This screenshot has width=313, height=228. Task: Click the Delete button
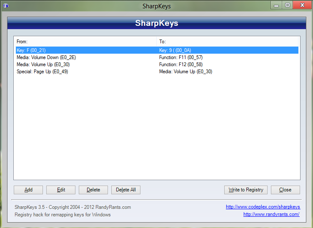coord(93,190)
